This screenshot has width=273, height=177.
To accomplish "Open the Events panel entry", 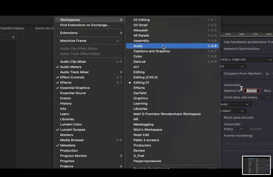I will point(90,98).
